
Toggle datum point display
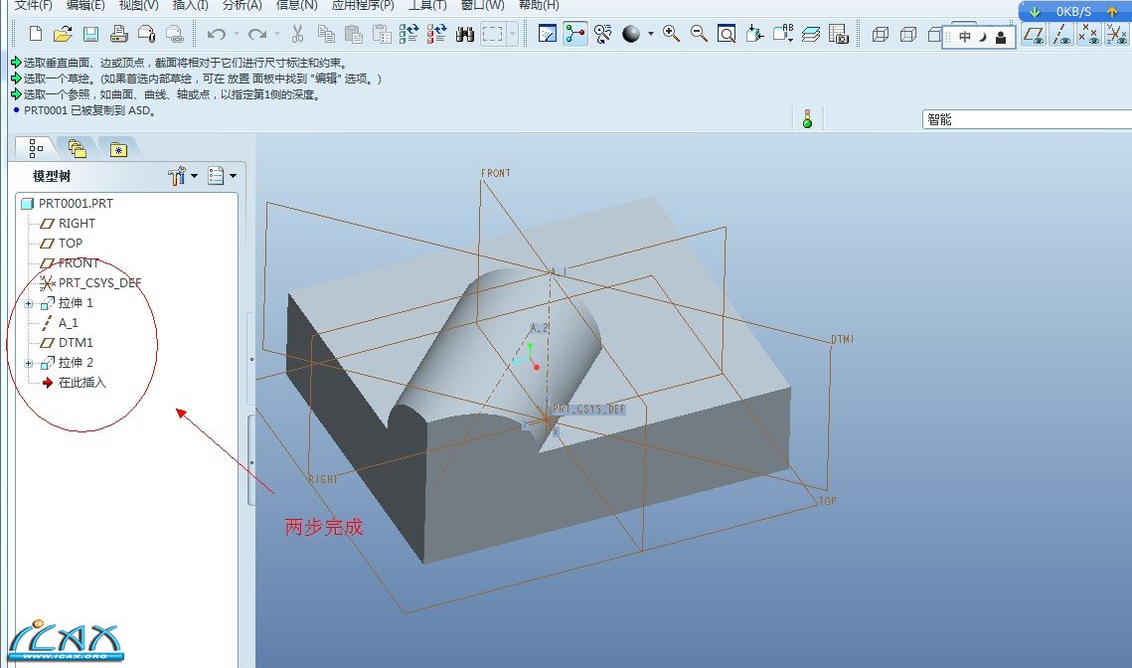click(x=1089, y=36)
